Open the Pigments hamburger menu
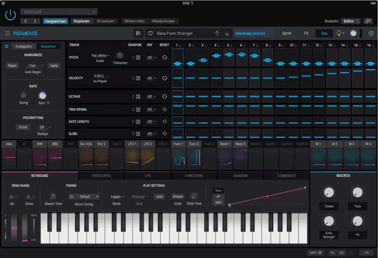Screen dimensions: 378x258 [7, 33]
